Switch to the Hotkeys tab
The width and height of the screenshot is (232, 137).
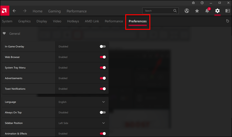(x=73, y=21)
